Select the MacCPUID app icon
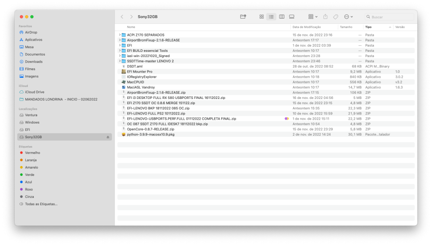Image resolution: width=432 pixels, height=245 pixels. click(x=124, y=82)
